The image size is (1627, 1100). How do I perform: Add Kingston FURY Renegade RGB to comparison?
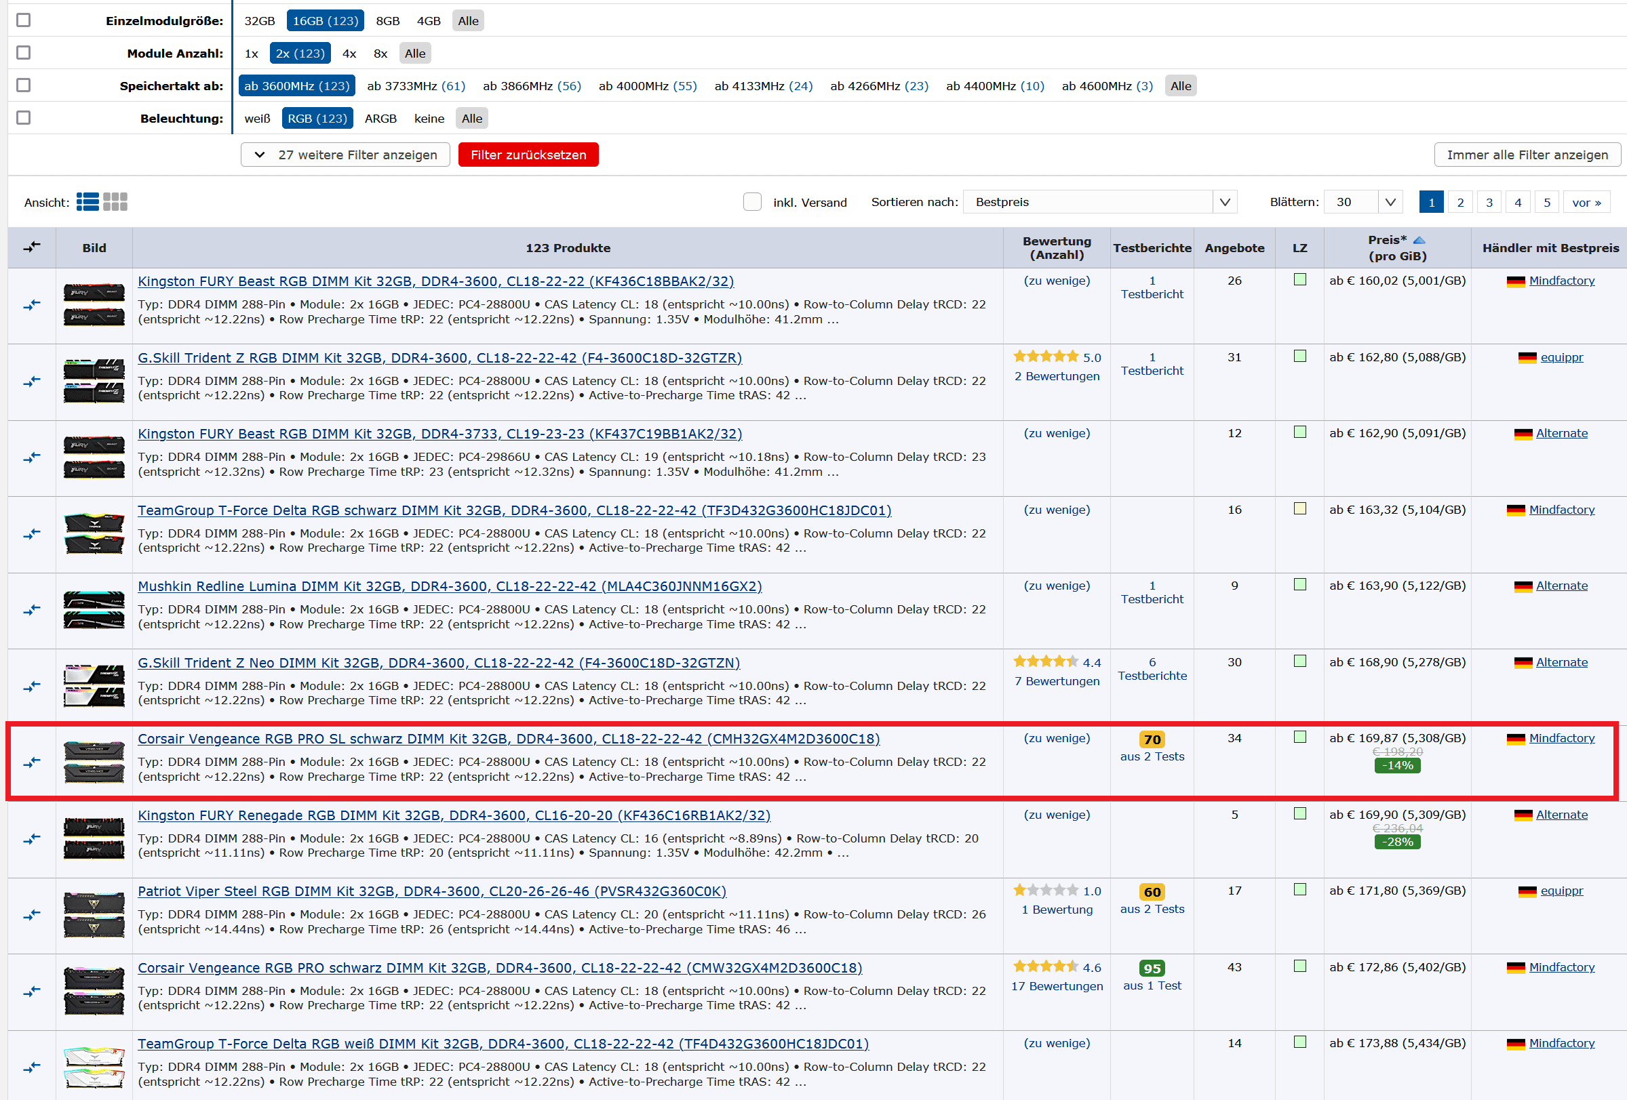point(31,839)
